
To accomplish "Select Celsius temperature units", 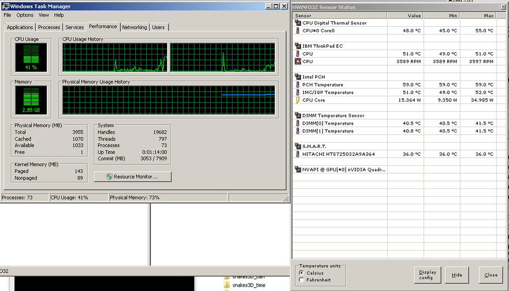I will [x=302, y=273].
